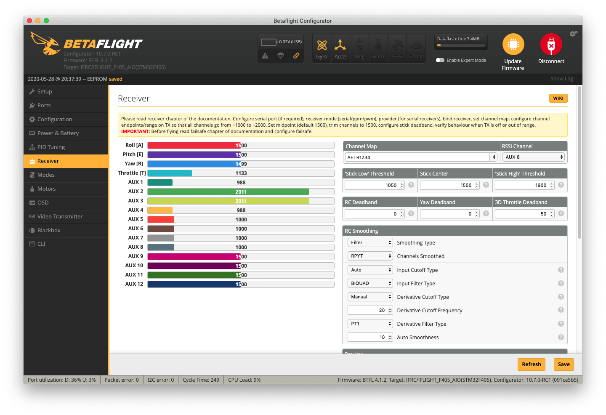This screenshot has width=606, height=415.
Task: Click the parachute failsafe status icon
Action: point(281,56)
